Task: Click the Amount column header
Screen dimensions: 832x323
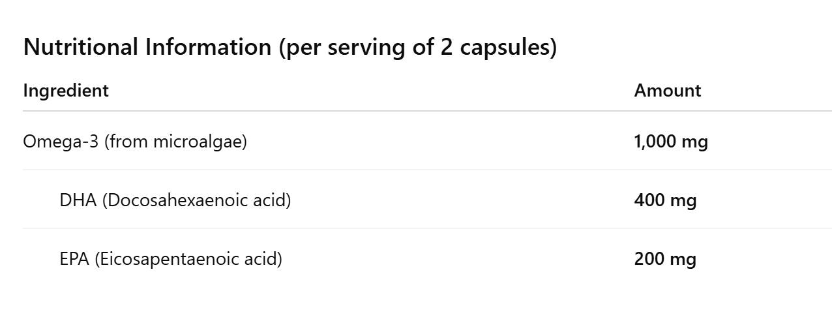Action: click(667, 91)
